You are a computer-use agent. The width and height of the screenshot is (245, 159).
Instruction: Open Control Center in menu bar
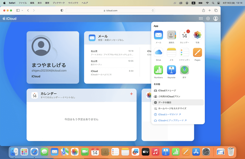click(x=219, y=3)
